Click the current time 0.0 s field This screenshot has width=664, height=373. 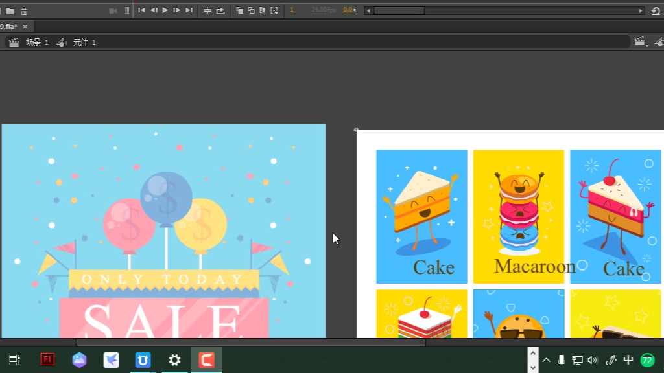tap(349, 10)
